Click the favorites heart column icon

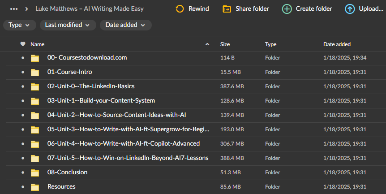point(23,44)
